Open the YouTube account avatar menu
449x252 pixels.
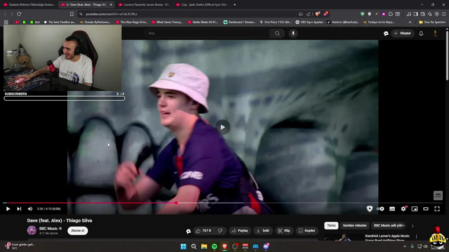coord(435,33)
